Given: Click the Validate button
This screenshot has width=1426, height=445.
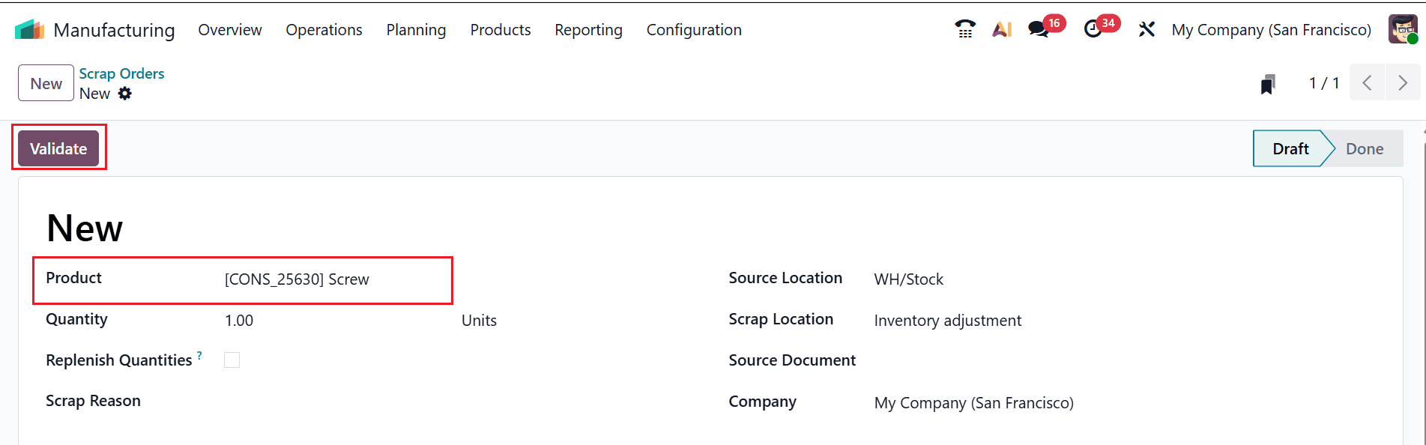Looking at the screenshot, I should point(58,148).
